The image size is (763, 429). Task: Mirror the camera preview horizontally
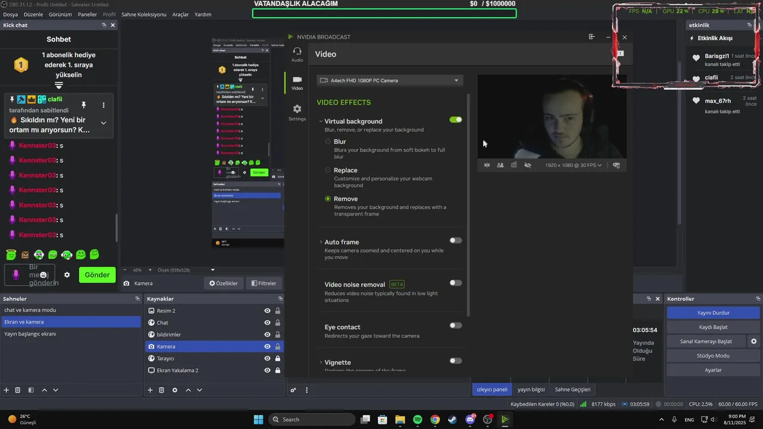[x=486, y=165]
